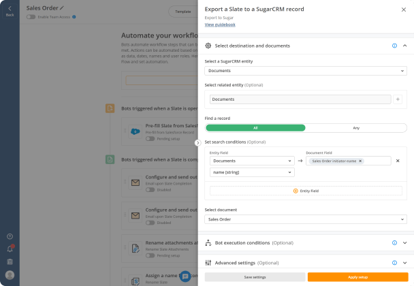The height and width of the screenshot is (286, 414).
Task: Click the Rename attachments bot icon
Action: 136,249
